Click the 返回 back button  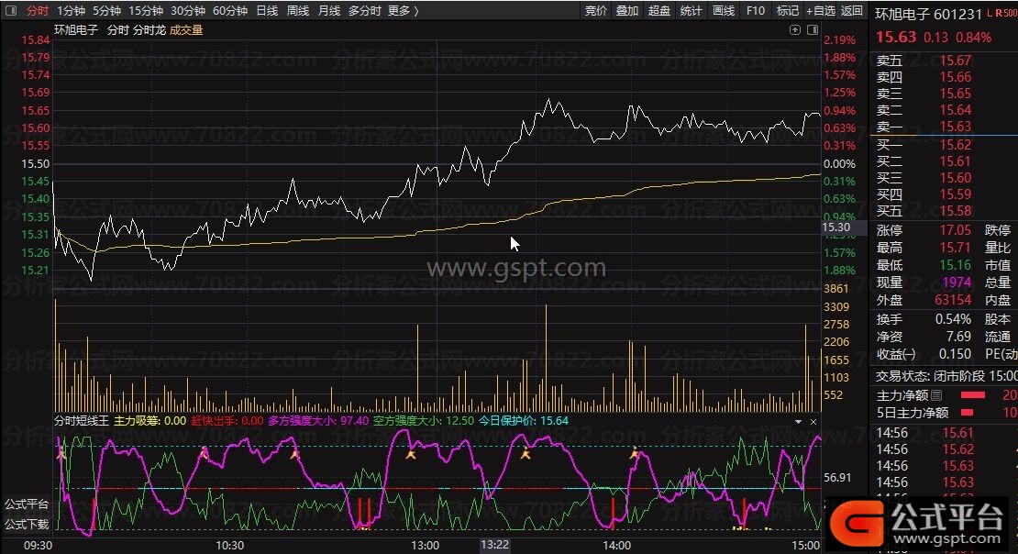(x=852, y=10)
